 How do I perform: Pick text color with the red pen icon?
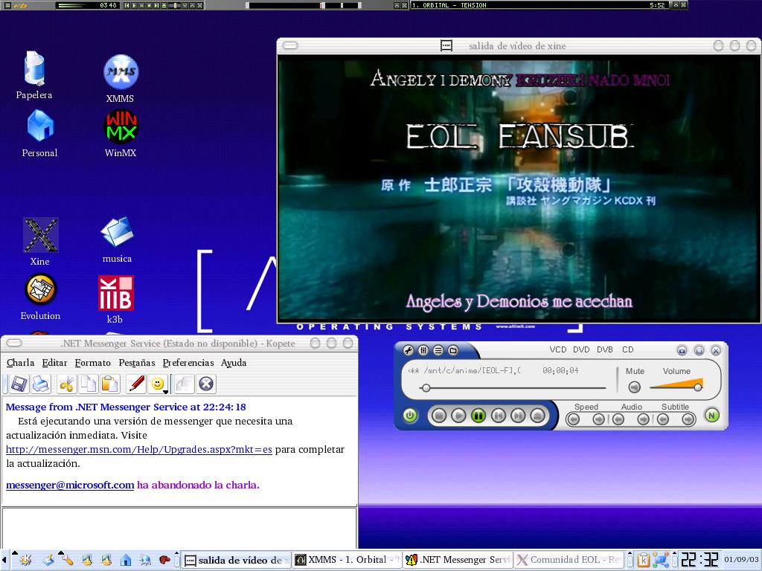click(136, 384)
